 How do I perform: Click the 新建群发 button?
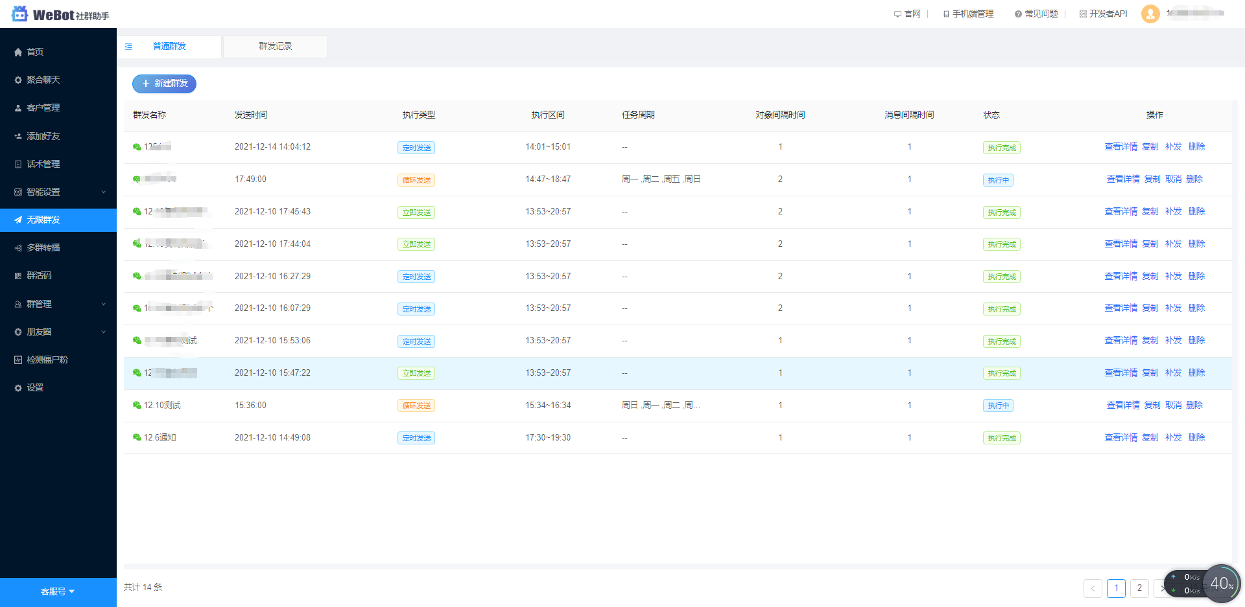[164, 84]
